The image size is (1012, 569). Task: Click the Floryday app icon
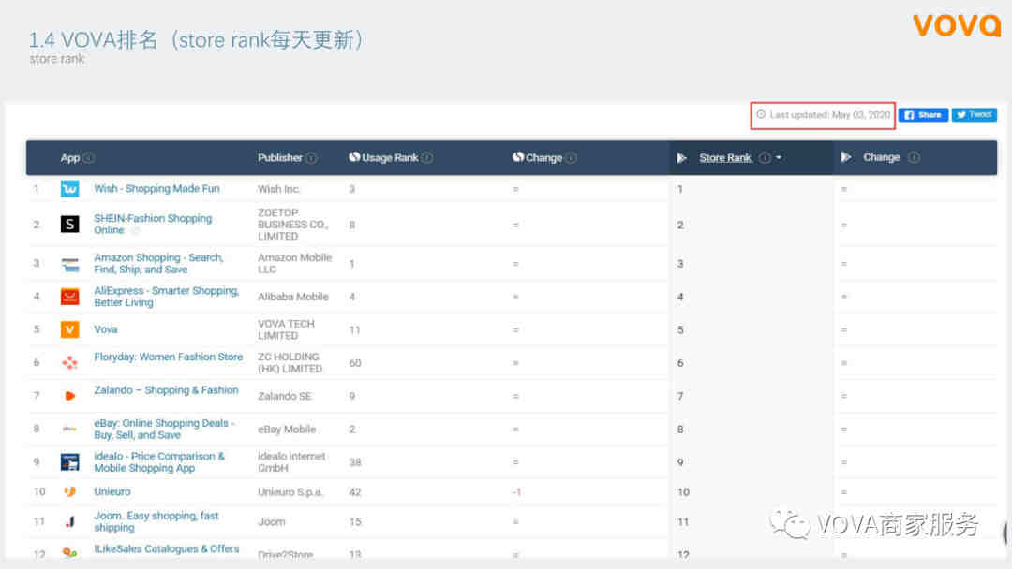point(69,363)
